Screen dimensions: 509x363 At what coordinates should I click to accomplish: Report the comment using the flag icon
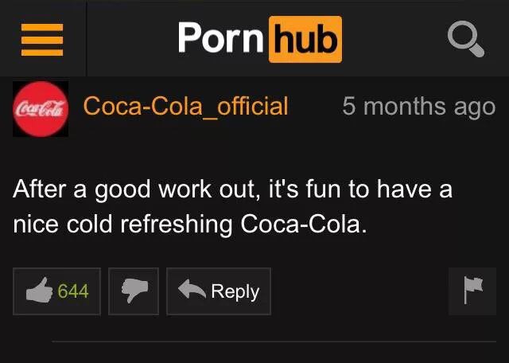473,291
